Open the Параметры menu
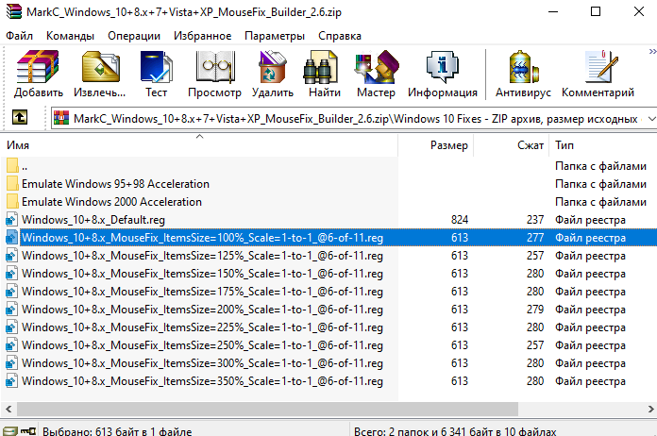657x436 pixels. pos(275,36)
